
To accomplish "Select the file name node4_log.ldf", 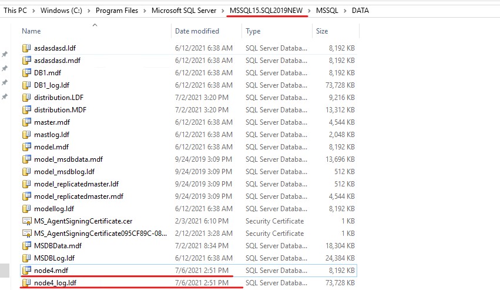I will click(x=55, y=283).
